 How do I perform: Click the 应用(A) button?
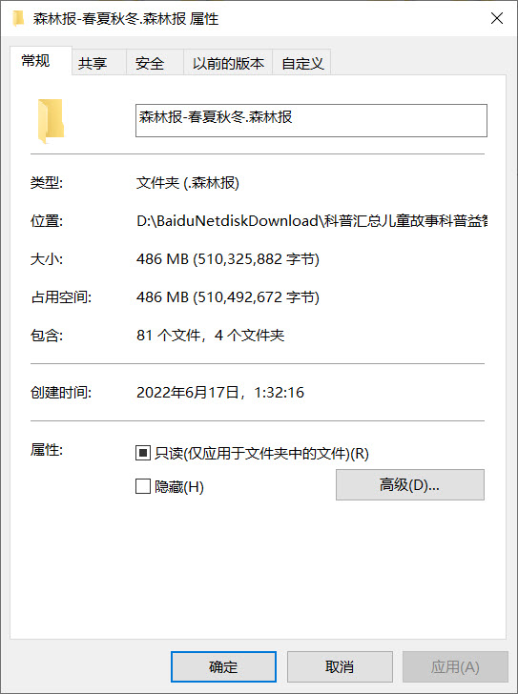tap(455, 666)
